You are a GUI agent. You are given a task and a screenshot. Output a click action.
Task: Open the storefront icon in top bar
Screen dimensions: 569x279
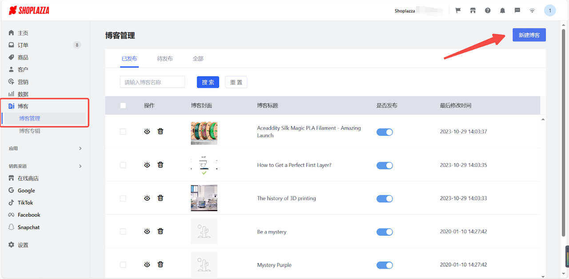point(473,10)
